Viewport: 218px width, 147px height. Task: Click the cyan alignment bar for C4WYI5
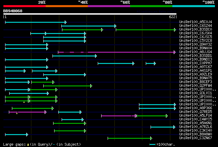tap(73, 120)
